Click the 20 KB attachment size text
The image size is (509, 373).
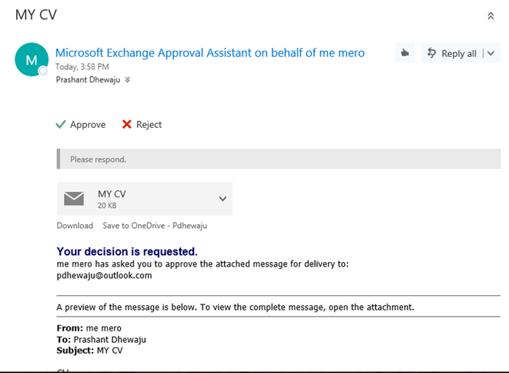(107, 205)
